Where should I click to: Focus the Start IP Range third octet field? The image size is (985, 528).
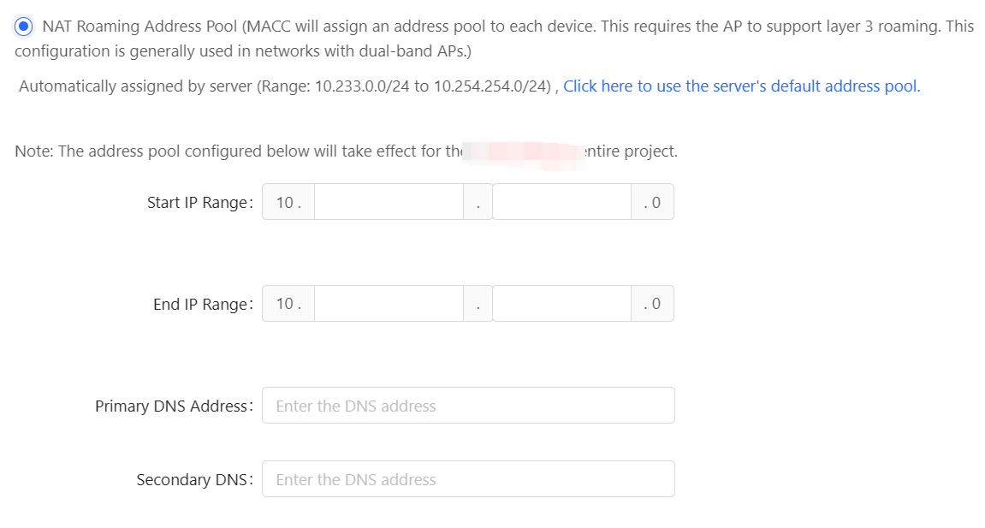[x=561, y=202]
